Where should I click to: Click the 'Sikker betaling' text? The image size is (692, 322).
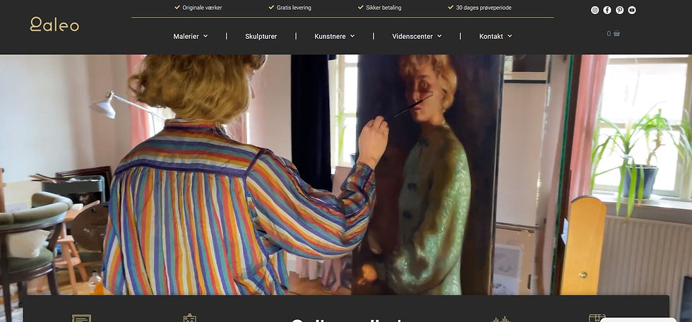pyautogui.click(x=383, y=8)
